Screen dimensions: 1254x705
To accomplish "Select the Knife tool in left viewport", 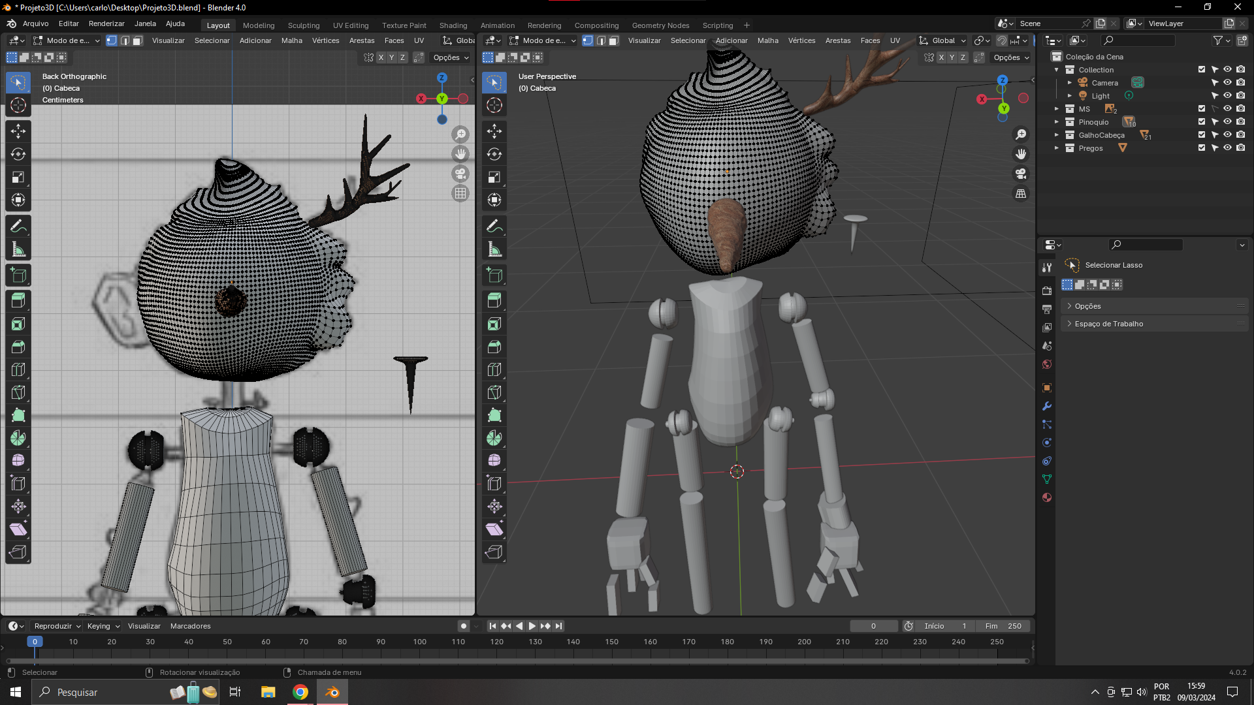I will (x=18, y=392).
